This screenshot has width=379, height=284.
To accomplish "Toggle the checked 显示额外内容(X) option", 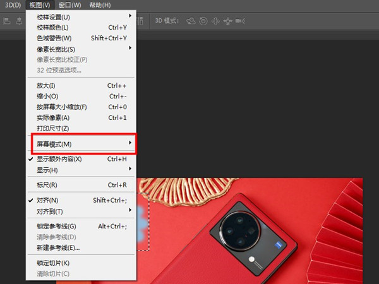I will point(59,159).
